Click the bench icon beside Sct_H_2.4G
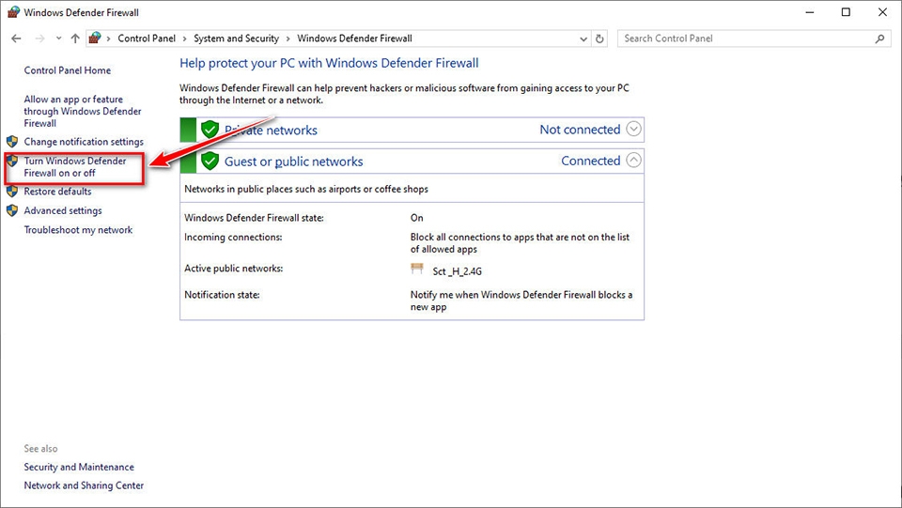Image resolution: width=902 pixels, height=508 pixels. pos(417,269)
